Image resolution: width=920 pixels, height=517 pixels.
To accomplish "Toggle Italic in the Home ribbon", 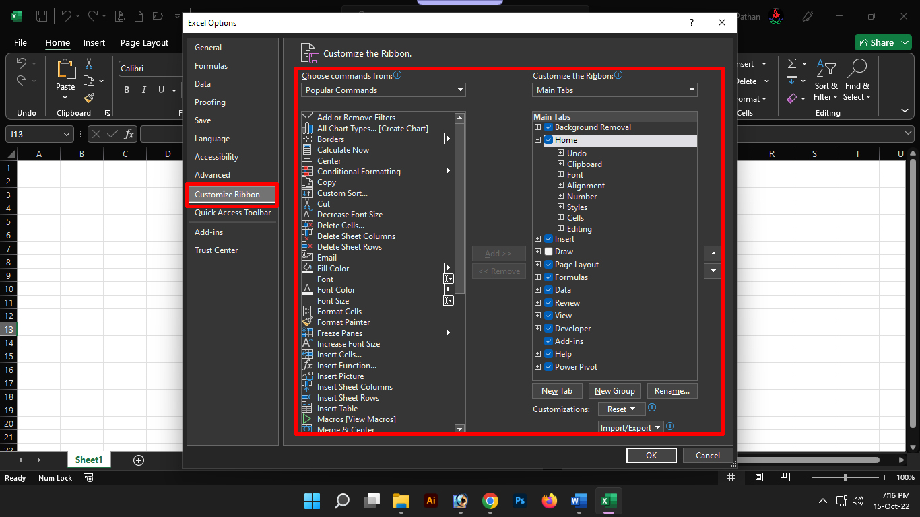I will click(143, 90).
